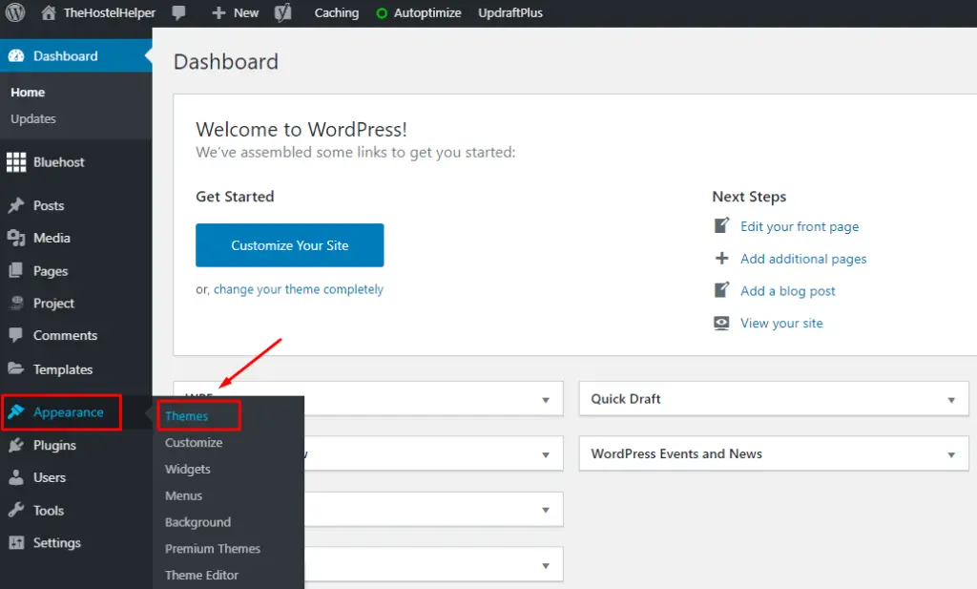The height and width of the screenshot is (589, 977).
Task: Open the Autoptimize admin bar menu
Action: pyautogui.click(x=427, y=13)
